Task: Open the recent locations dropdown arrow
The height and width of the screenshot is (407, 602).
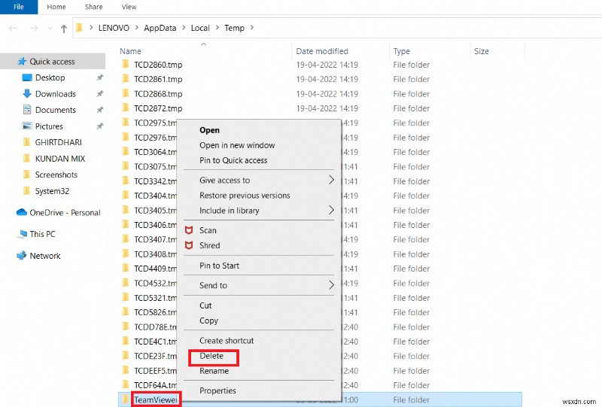Action: click(50, 28)
